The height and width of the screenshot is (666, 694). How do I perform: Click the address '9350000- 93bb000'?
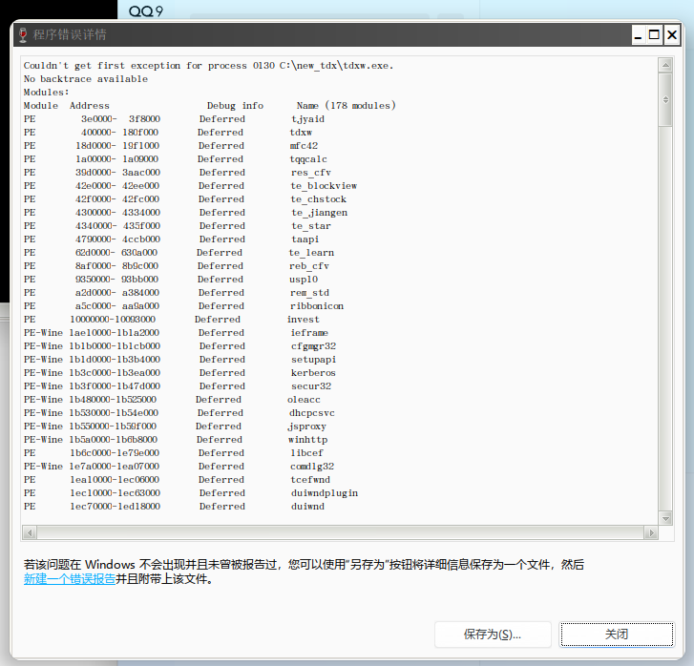116,280
